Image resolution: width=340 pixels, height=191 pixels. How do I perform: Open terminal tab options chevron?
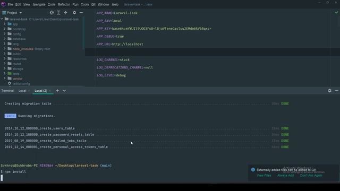[x=64, y=91]
